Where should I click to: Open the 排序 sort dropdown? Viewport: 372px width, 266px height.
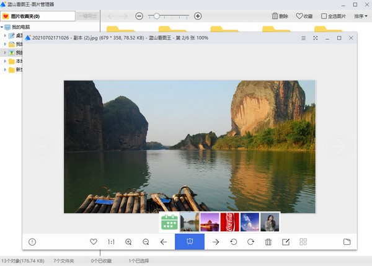(x=361, y=16)
